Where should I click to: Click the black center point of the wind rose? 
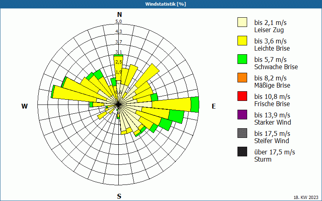coord(118,105)
